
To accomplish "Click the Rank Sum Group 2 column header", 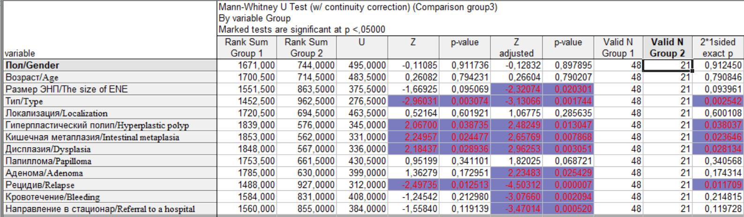I will (x=307, y=47).
